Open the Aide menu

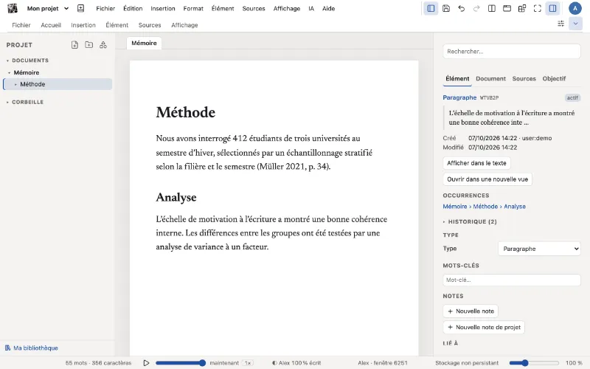328,8
